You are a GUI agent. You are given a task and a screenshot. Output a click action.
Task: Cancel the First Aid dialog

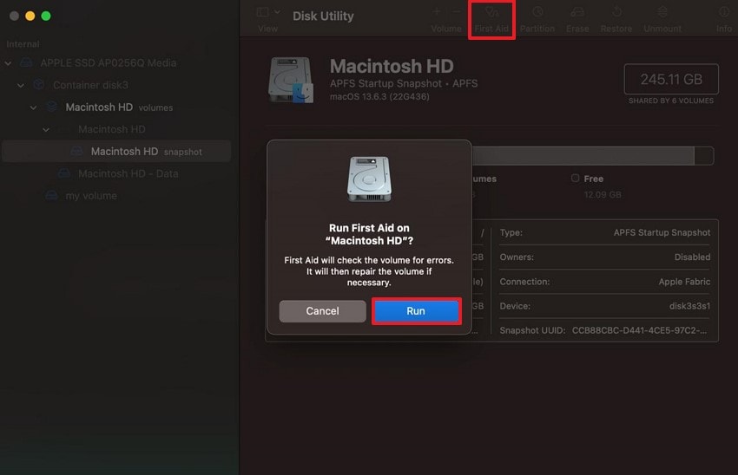[x=322, y=311]
